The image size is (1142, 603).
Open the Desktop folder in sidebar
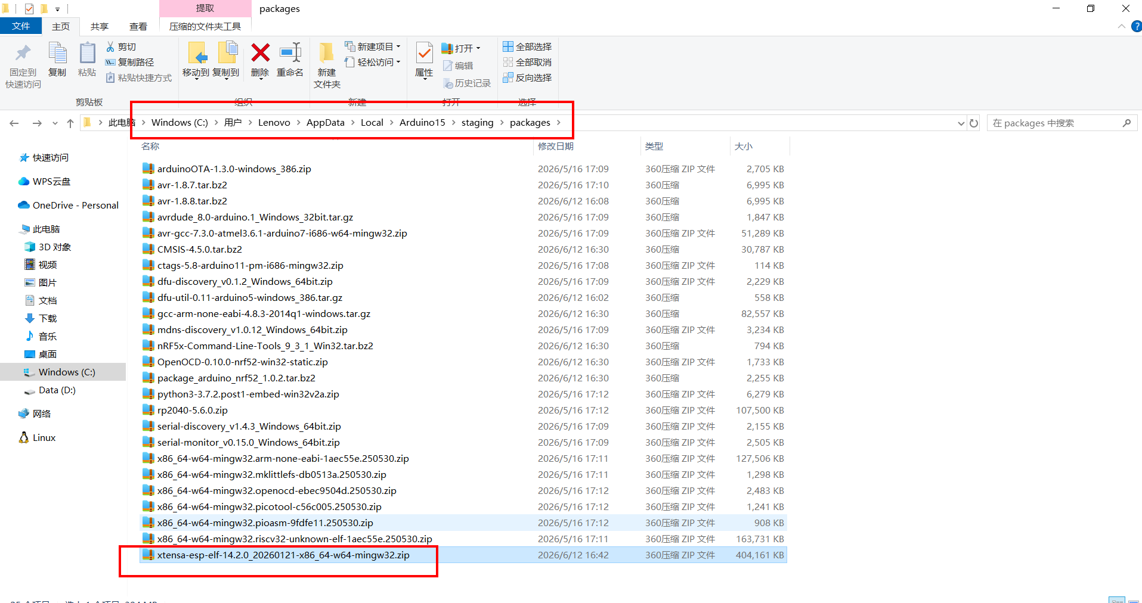pos(41,354)
